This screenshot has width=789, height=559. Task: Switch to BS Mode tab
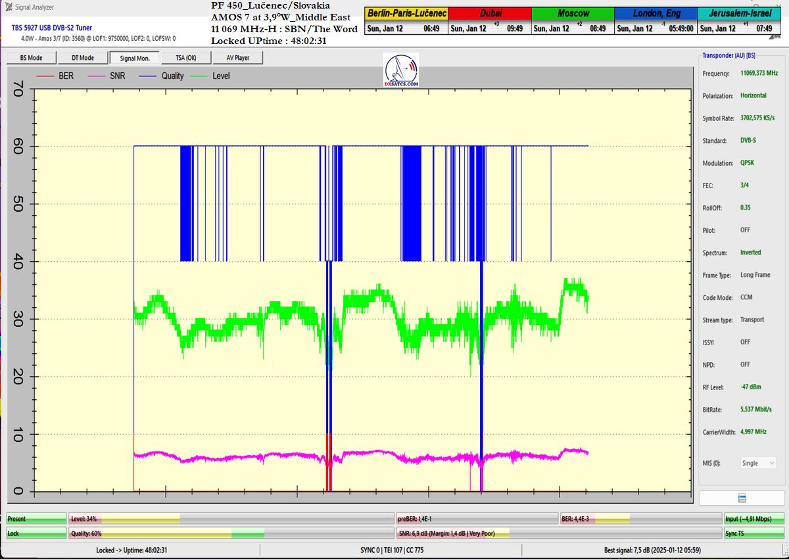click(31, 58)
